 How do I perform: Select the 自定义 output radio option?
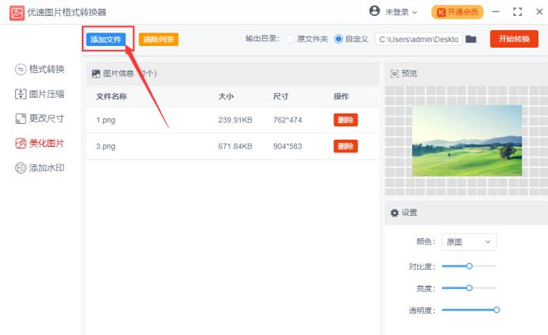(338, 39)
